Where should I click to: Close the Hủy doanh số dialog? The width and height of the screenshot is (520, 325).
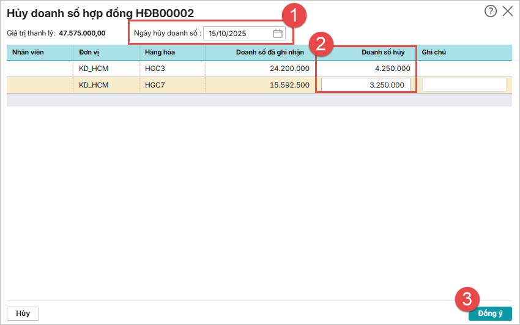(x=507, y=11)
